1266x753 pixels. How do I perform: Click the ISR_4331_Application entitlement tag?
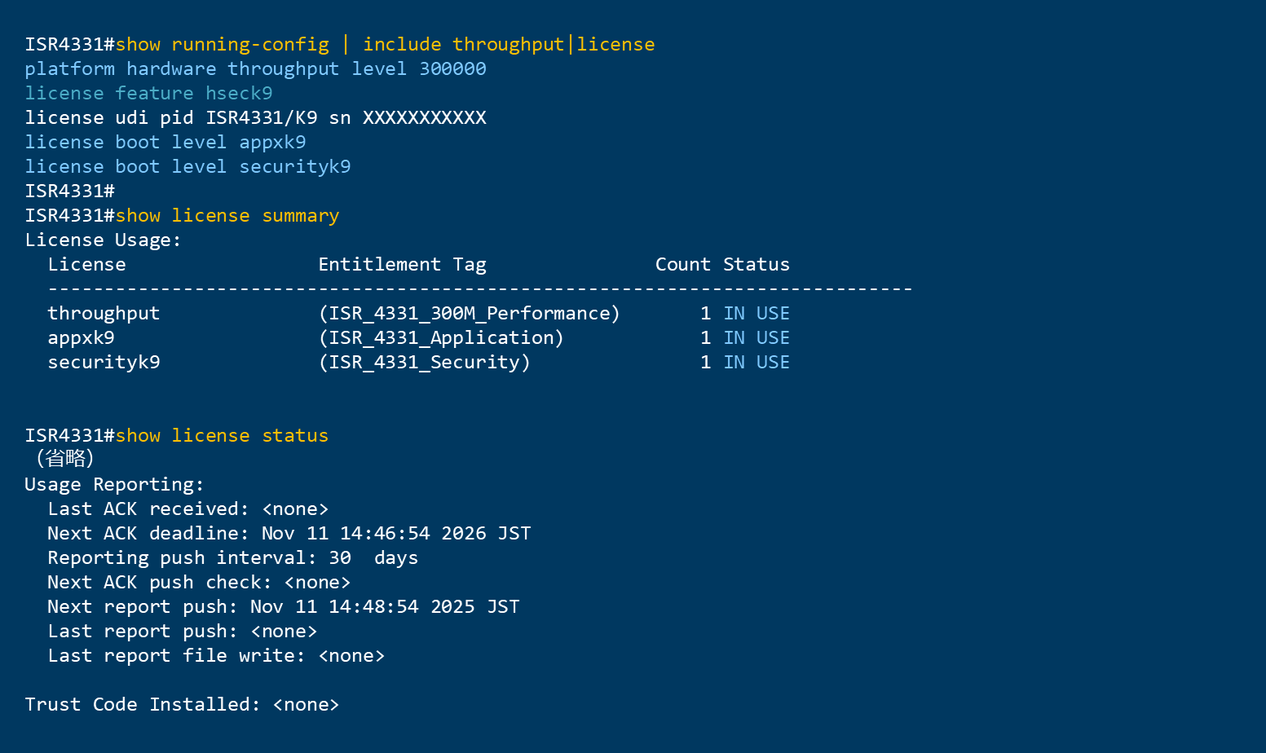[x=441, y=338]
